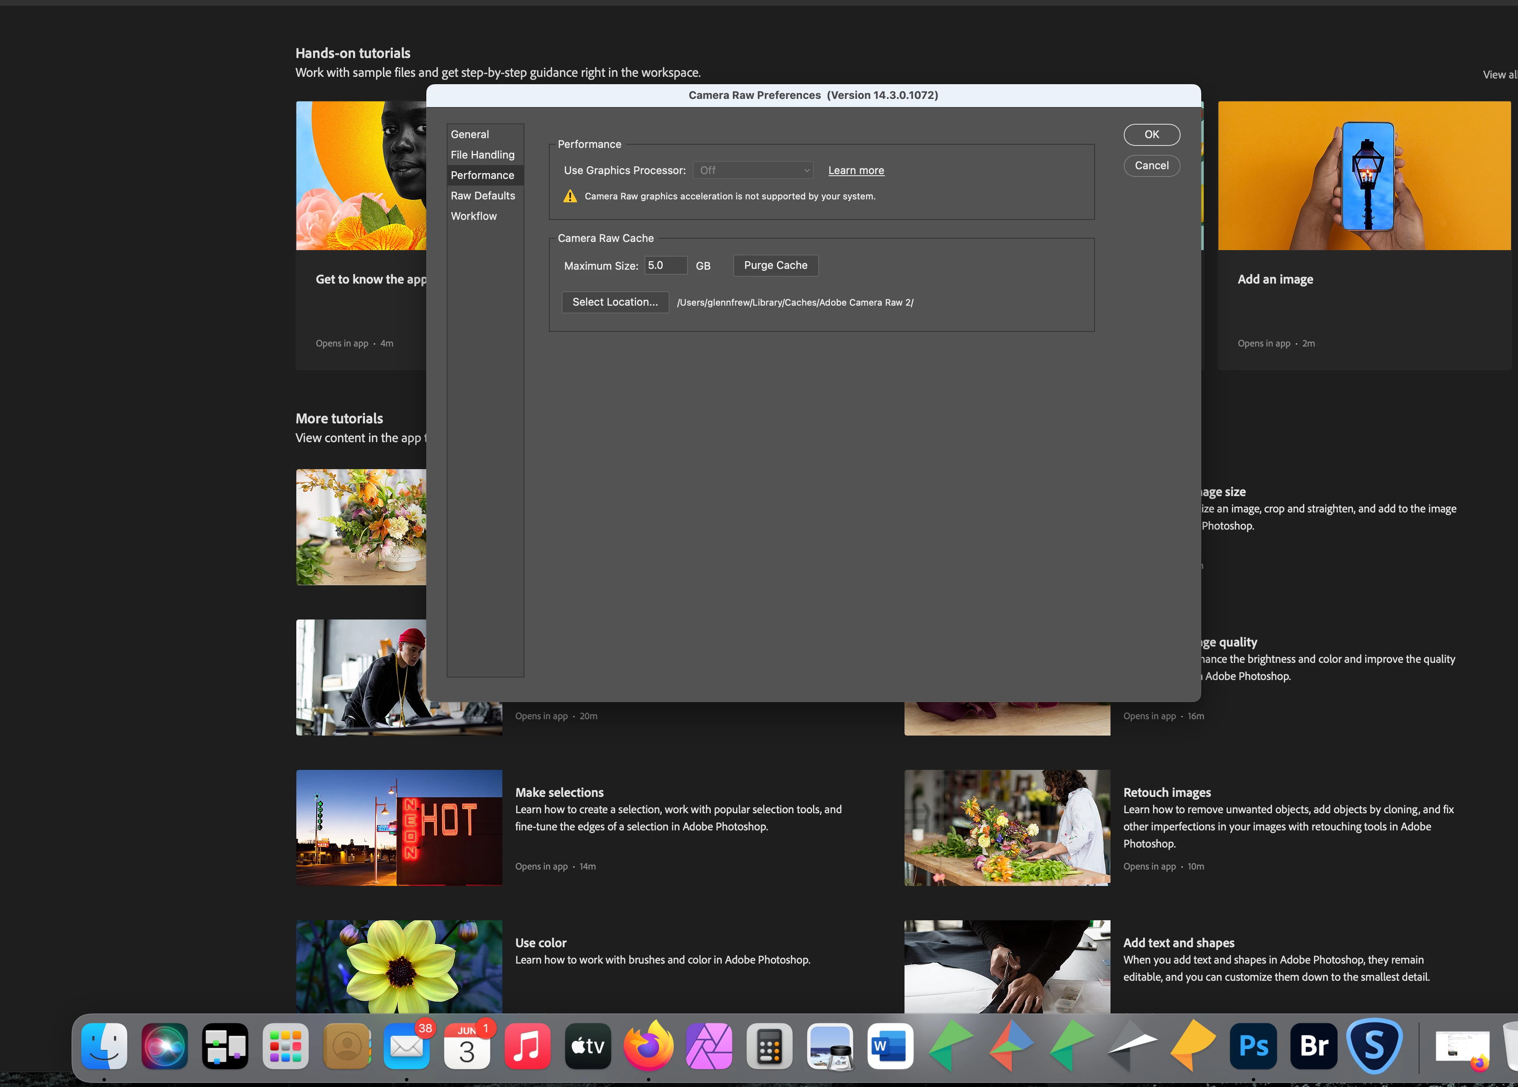Click Select Location button
This screenshot has height=1087, width=1518.
point(614,302)
